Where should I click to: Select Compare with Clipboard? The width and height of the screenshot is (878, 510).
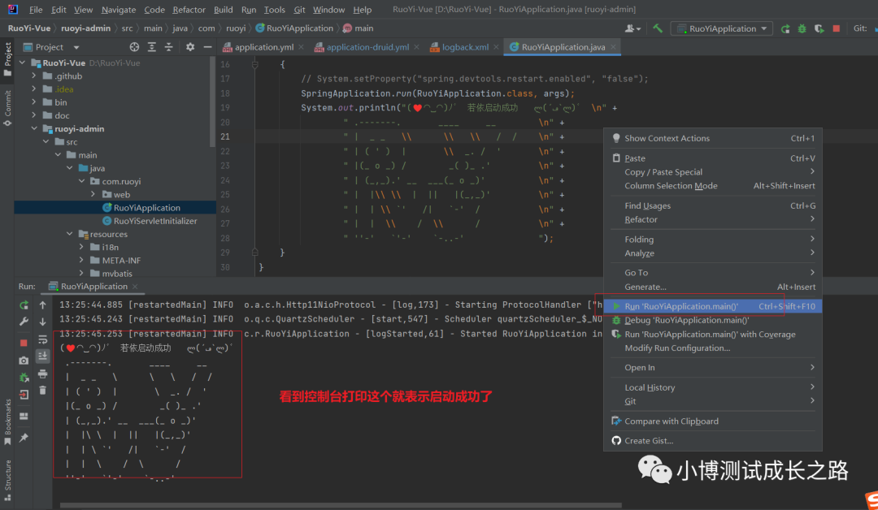click(713, 421)
